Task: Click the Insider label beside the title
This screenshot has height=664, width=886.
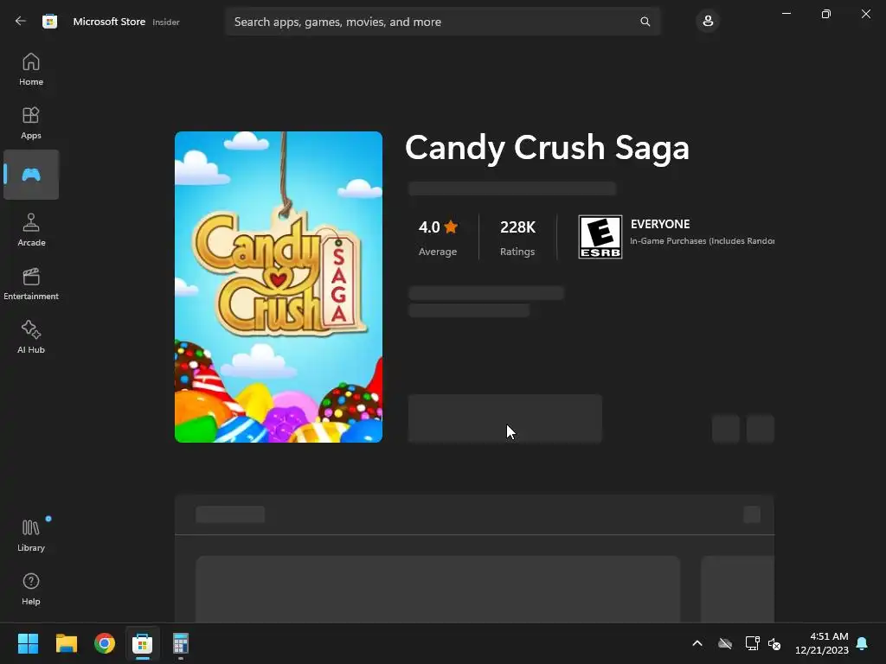Action: [x=166, y=22]
